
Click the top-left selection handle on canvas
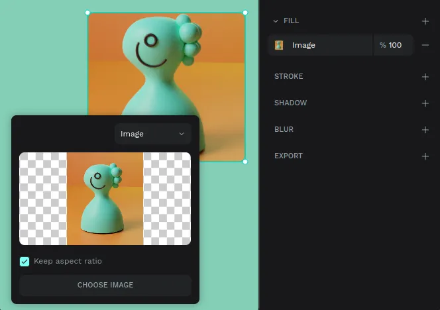87,13
